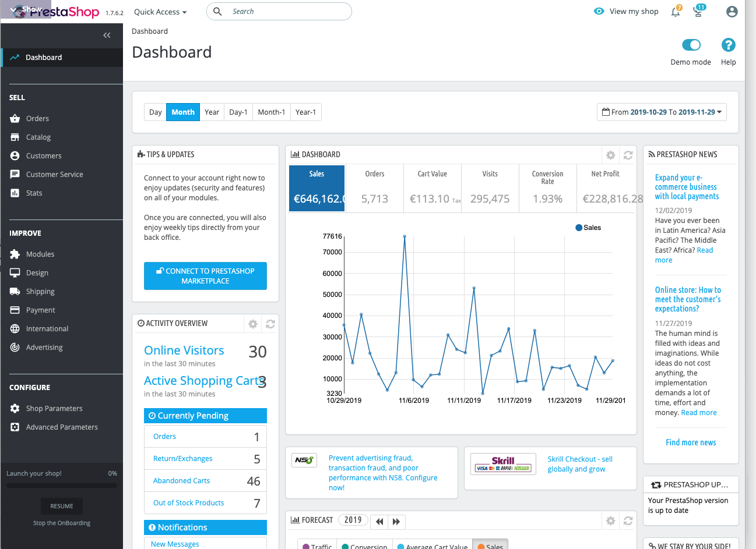Image resolution: width=756 pixels, height=549 pixels.
Task: Open Dashboard panel settings gear
Action: [x=610, y=155]
